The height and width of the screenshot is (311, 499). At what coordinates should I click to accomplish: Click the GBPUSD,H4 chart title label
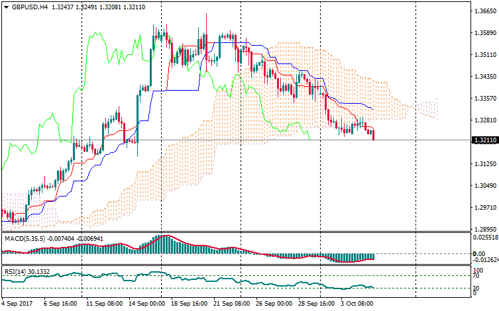pyautogui.click(x=30, y=7)
